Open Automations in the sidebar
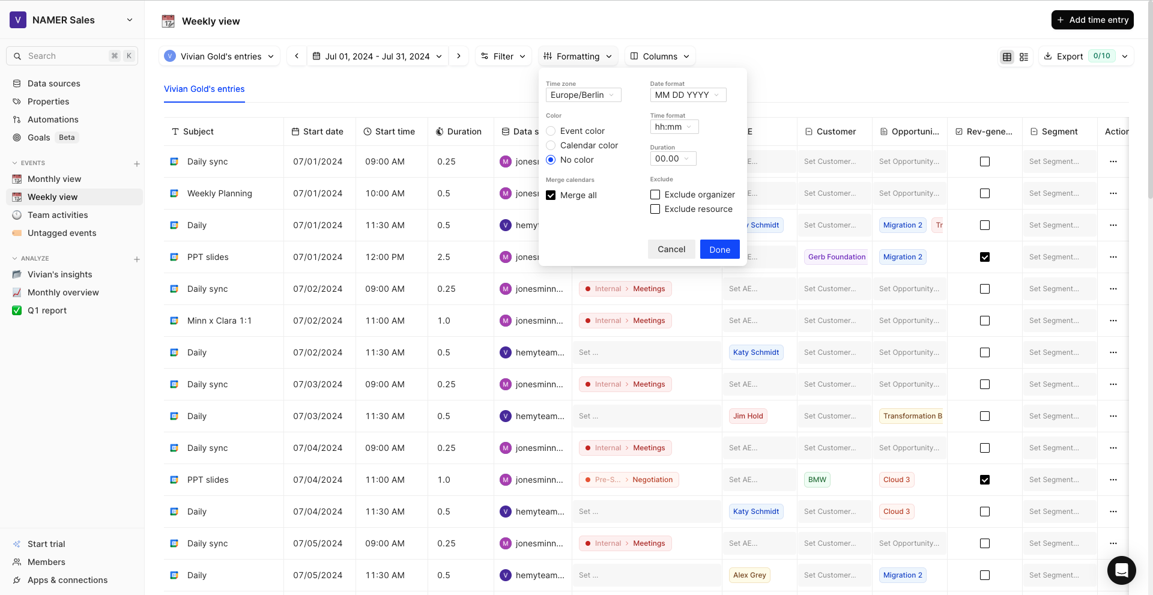The height and width of the screenshot is (595, 1153). tap(53, 119)
